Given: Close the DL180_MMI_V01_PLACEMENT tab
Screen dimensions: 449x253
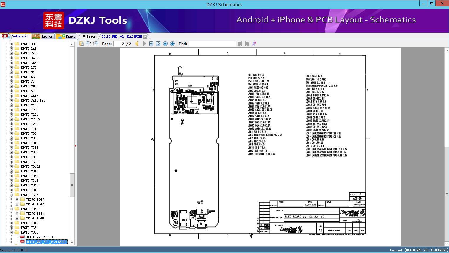Looking at the screenshot, I should point(145,37).
